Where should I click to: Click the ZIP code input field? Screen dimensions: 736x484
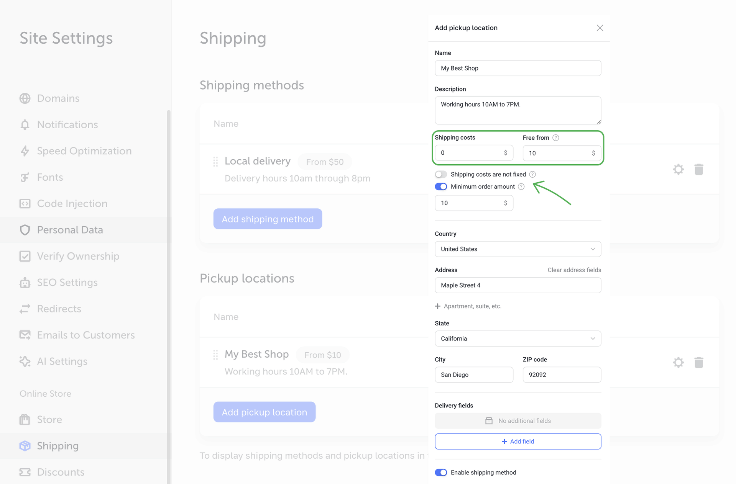[562, 374]
